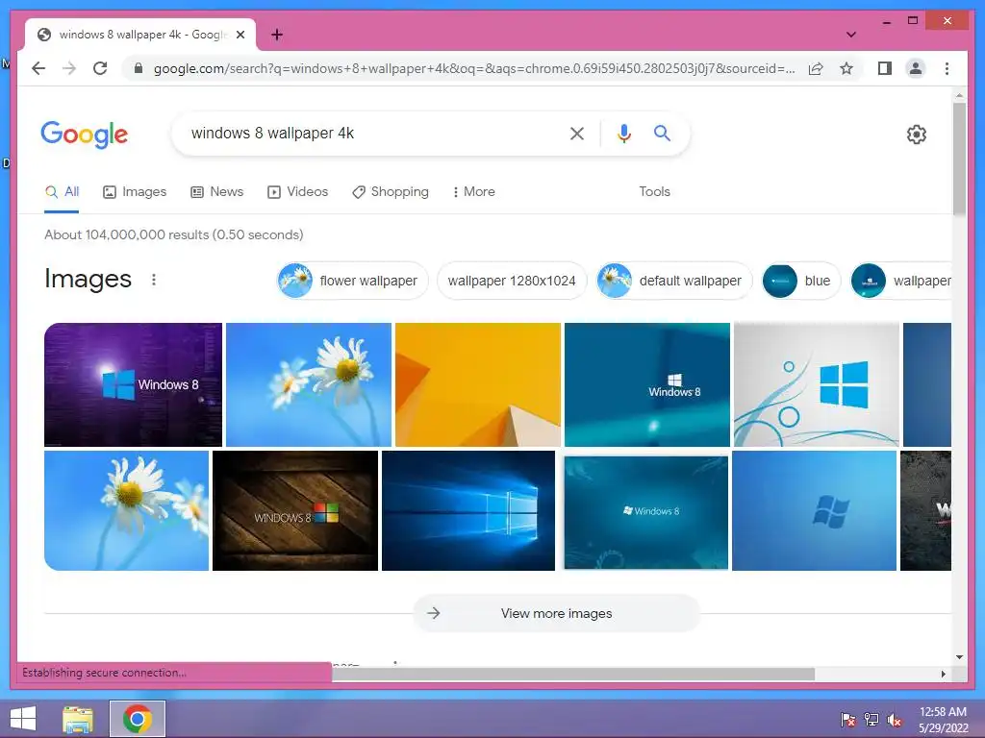
Task: Open Windows 10 light beams thumbnail
Action: click(468, 511)
